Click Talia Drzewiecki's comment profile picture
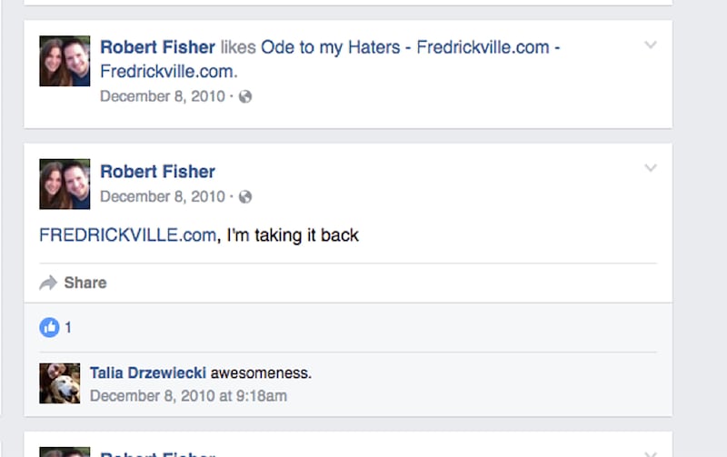 (x=60, y=382)
